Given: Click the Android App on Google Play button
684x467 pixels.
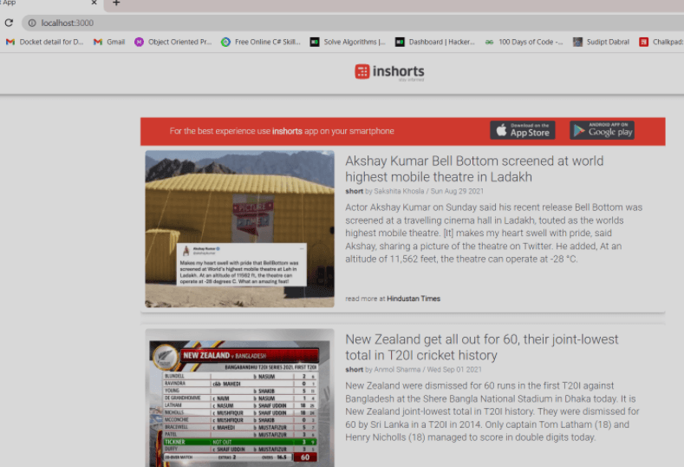Looking at the screenshot, I should coord(602,130).
